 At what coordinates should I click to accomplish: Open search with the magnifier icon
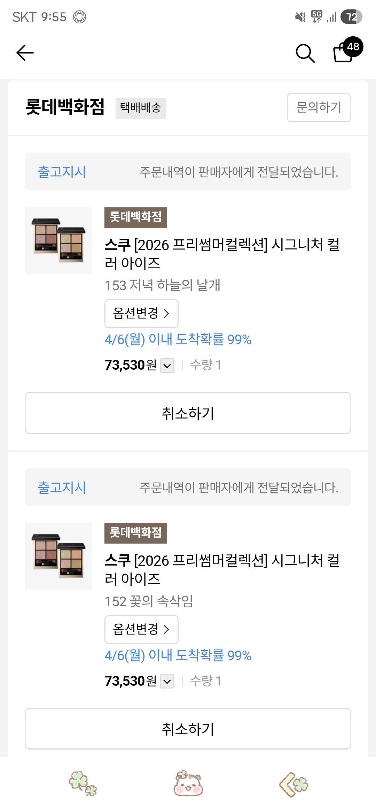pos(305,53)
